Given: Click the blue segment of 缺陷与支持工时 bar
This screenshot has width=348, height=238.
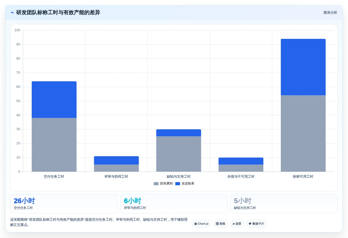Looking at the screenshot, I should tap(179, 133).
